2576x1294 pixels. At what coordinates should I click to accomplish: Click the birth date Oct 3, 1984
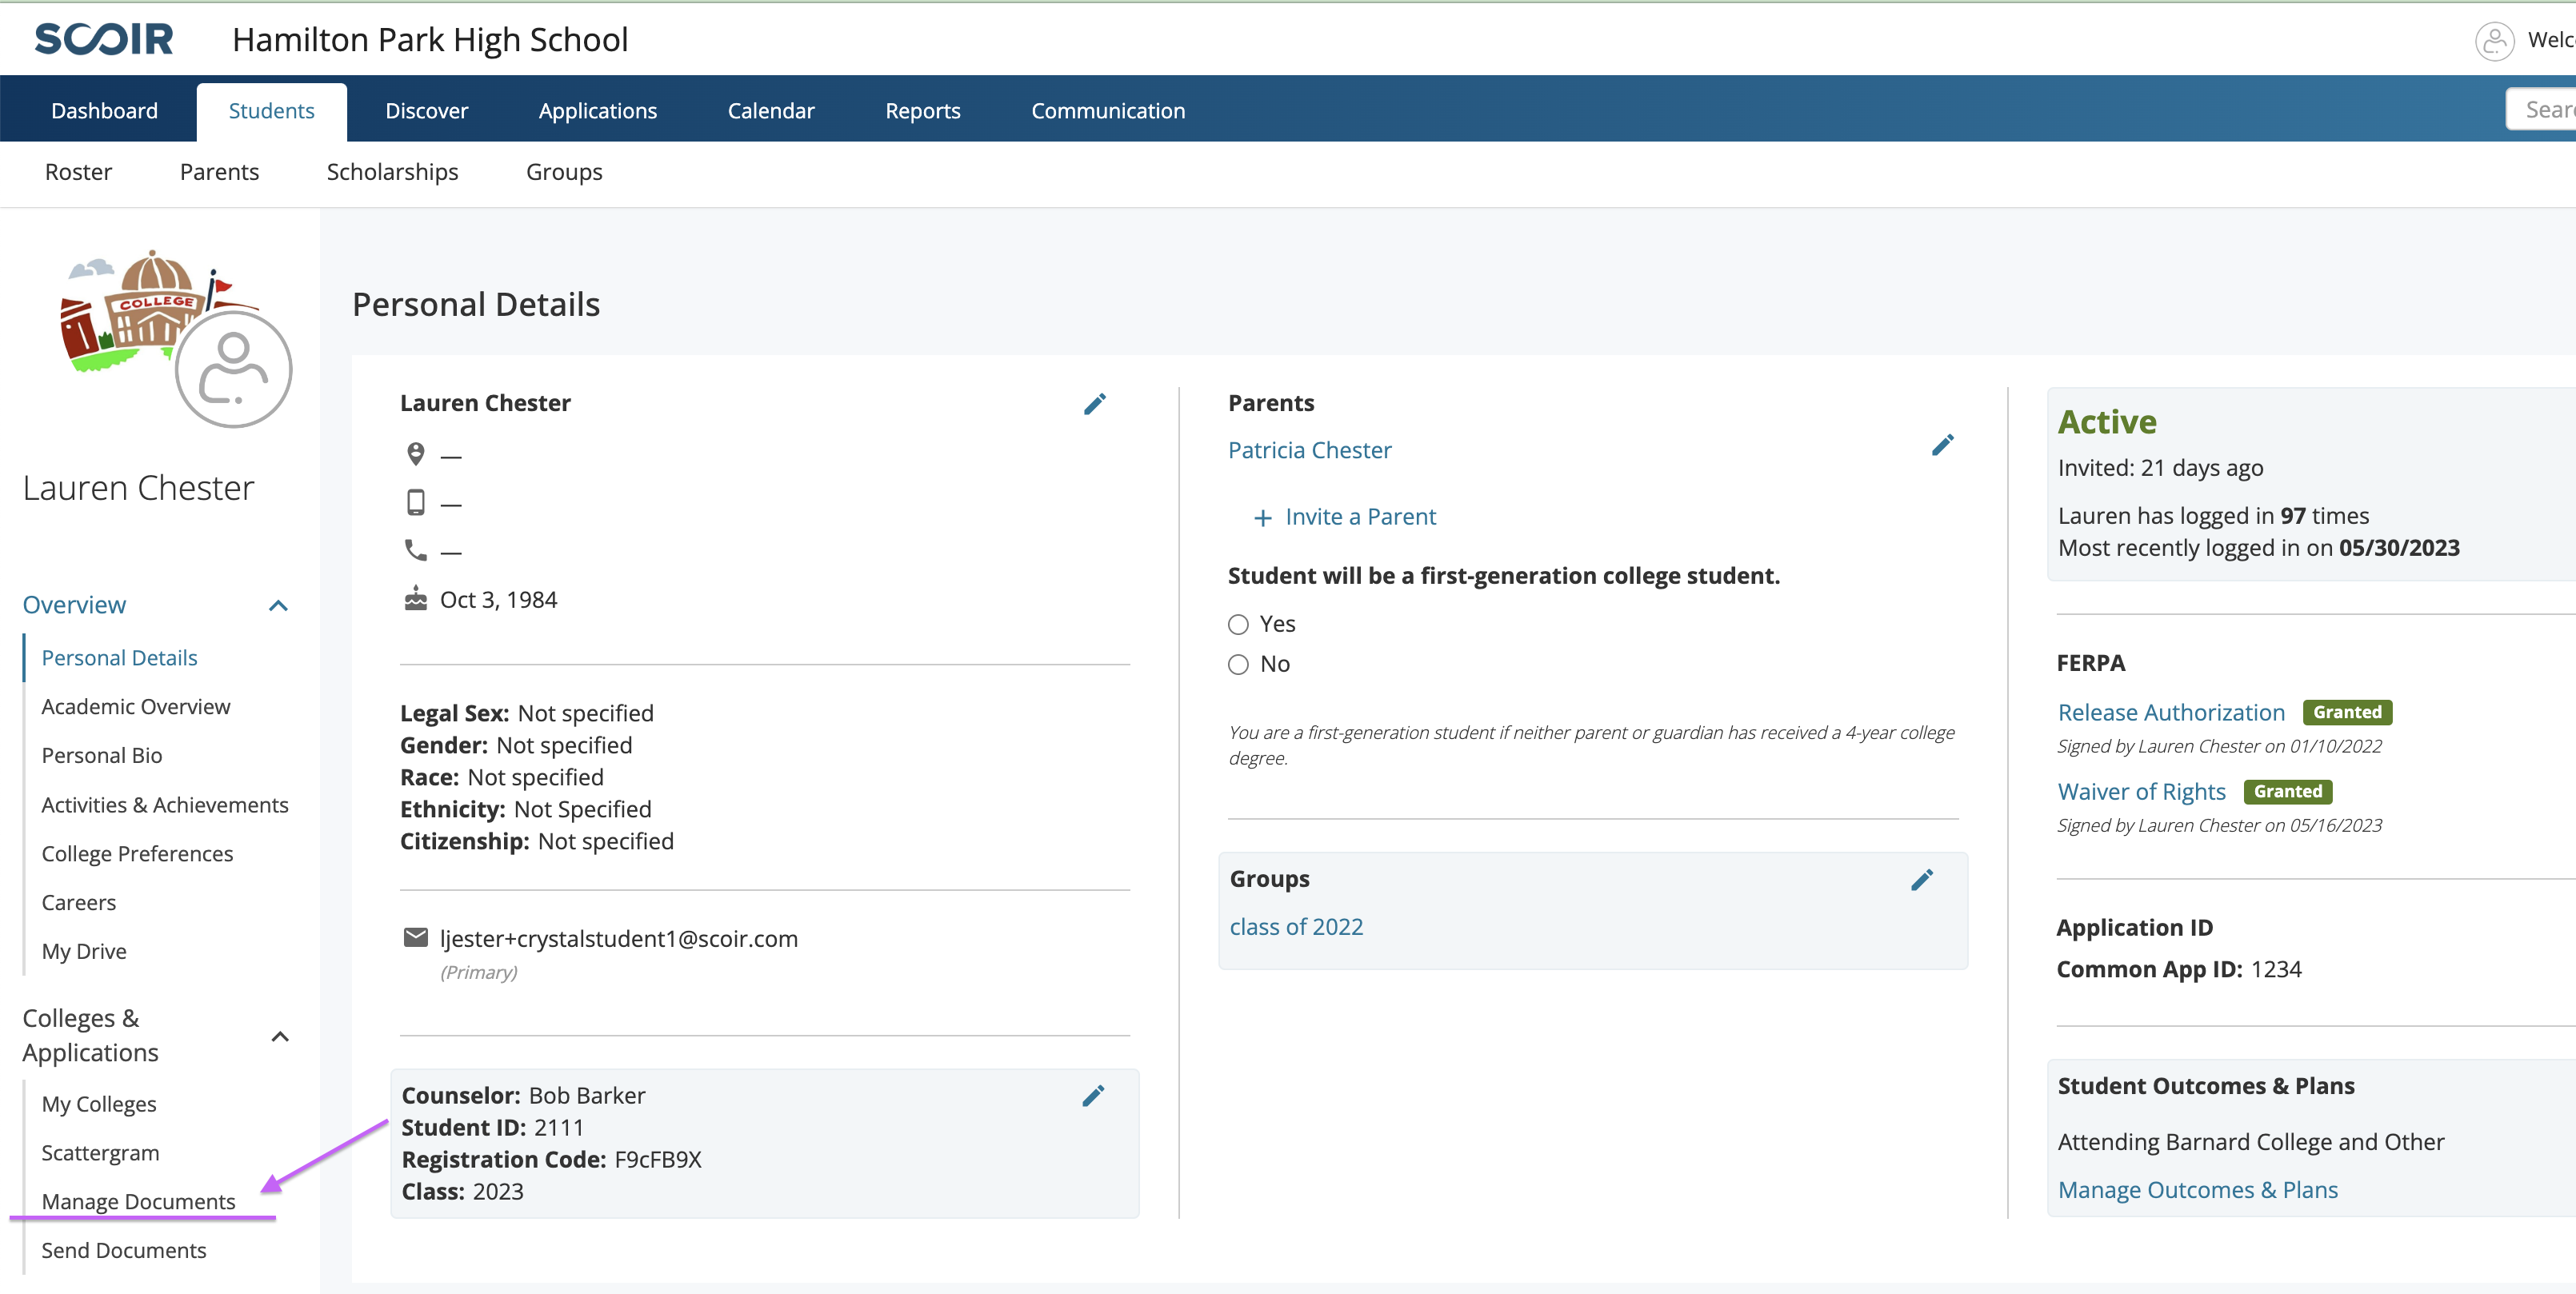point(499,600)
